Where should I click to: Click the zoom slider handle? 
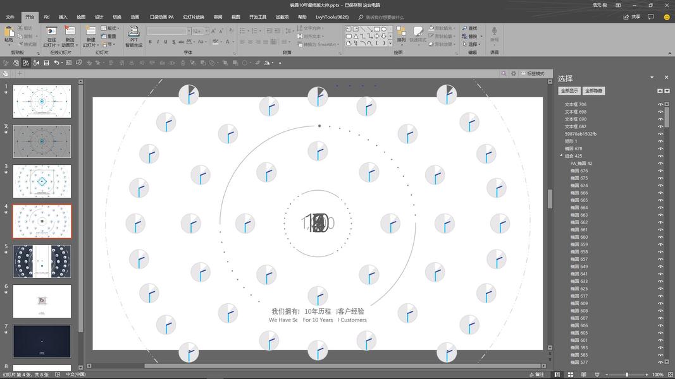point(627,375)
